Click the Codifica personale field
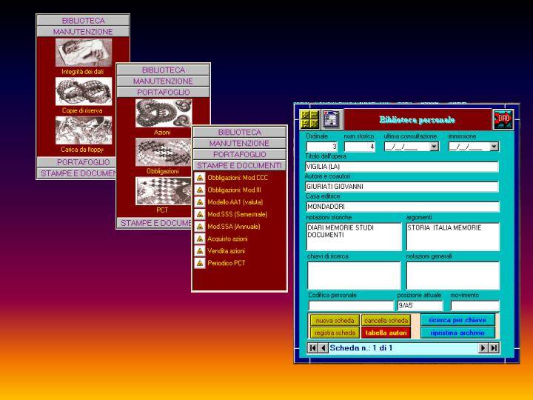Image resolution: width=533 pixels, height=400 pixels. [x=351, y=305]
